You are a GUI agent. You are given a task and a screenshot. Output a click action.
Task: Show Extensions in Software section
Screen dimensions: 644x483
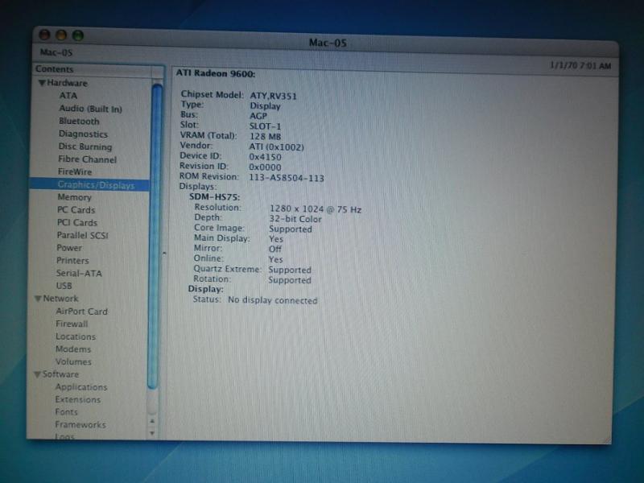pos(77,399)
